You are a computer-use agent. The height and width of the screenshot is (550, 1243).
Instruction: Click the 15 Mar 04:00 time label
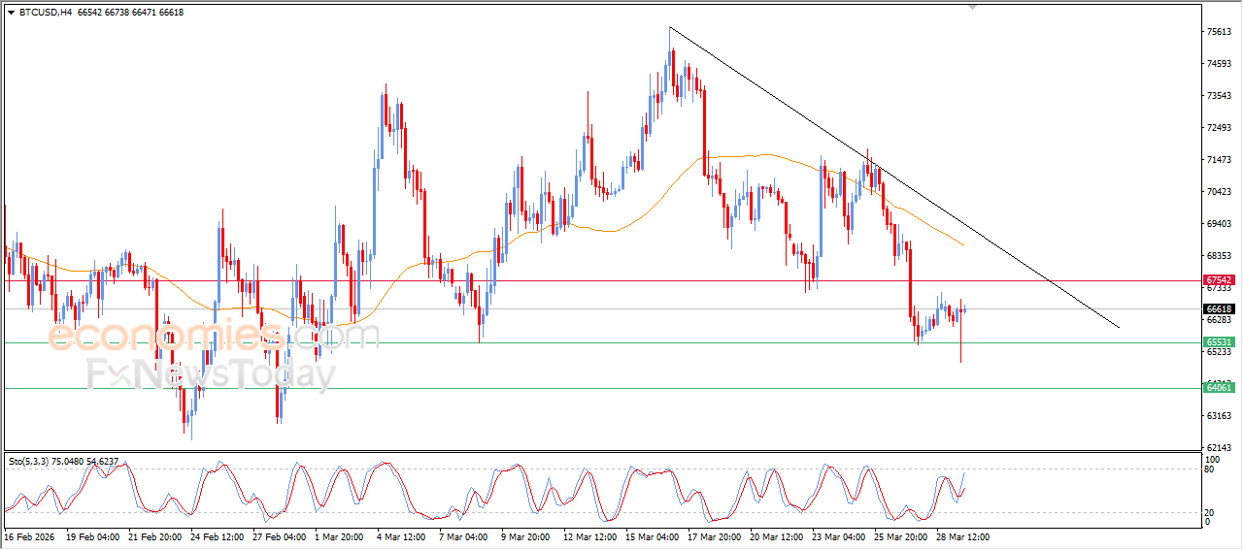click(x=652, y=536)
